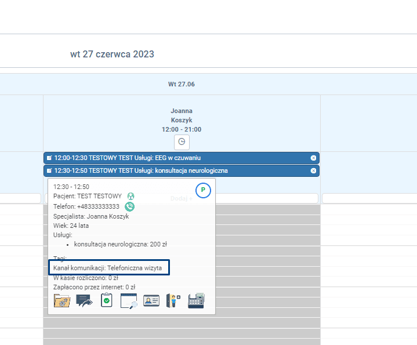Click the clock button under Joanna Koszyk
The height and width of the screenshot is (345, 417).
tap(182, 141)
